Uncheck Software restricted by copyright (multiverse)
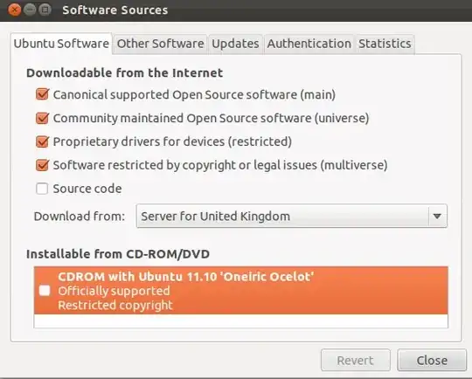The image size is (472, 379). pyautogui.click(x=42, y=165)
